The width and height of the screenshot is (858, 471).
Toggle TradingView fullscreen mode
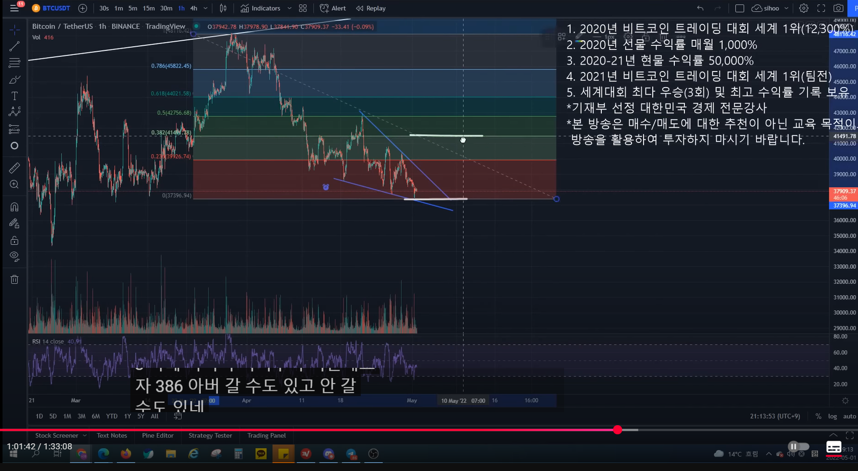click(x=821, y=8)
